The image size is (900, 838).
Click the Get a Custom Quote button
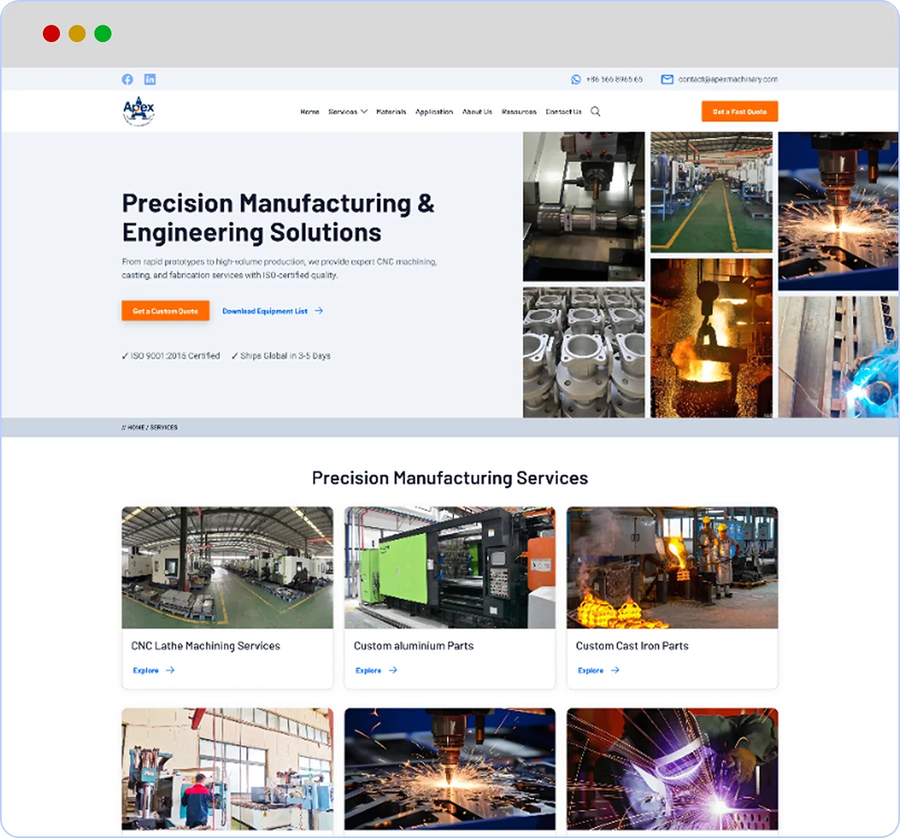tap(165, 310)
